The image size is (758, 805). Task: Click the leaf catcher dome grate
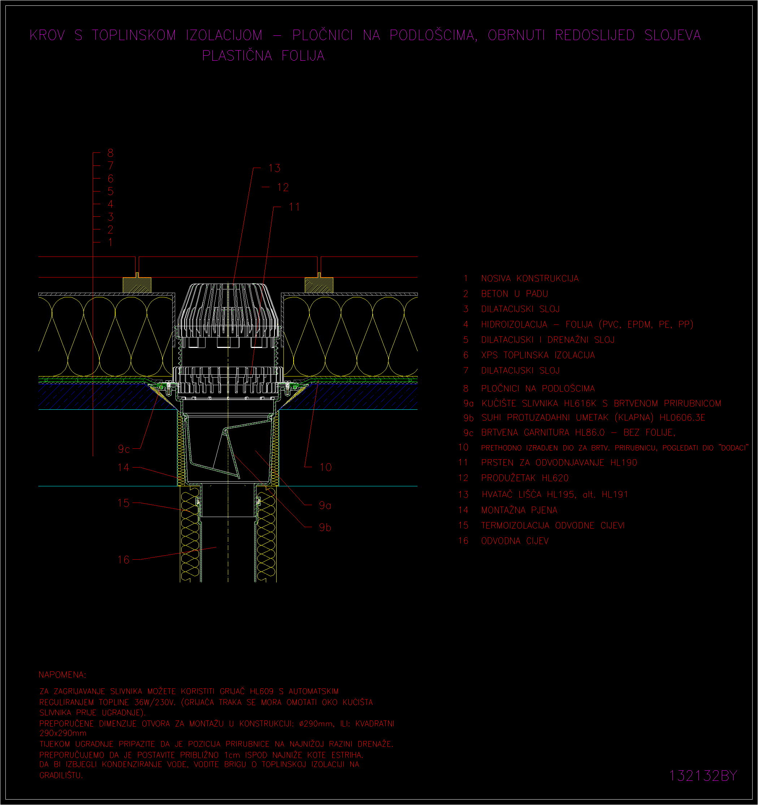(229, 310)
